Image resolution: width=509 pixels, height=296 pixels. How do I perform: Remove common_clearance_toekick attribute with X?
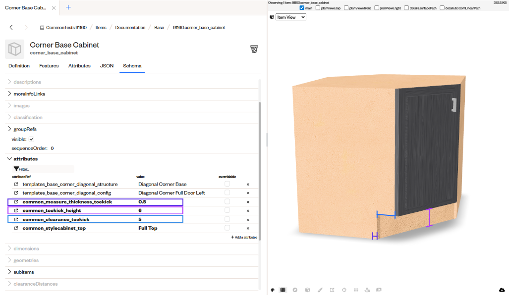pyautogui.click(x=248, y=220)
